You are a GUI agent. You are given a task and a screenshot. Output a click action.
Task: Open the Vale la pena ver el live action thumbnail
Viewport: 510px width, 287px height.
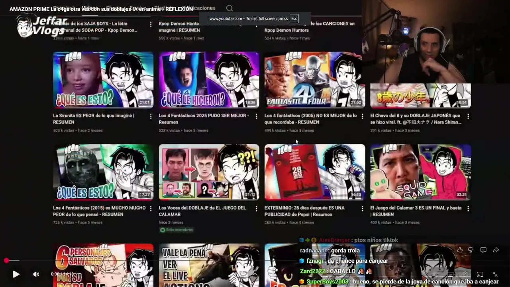[x=209, y=265]
